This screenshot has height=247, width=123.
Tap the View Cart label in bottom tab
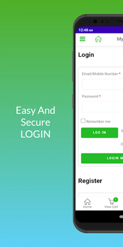point(111,207)
